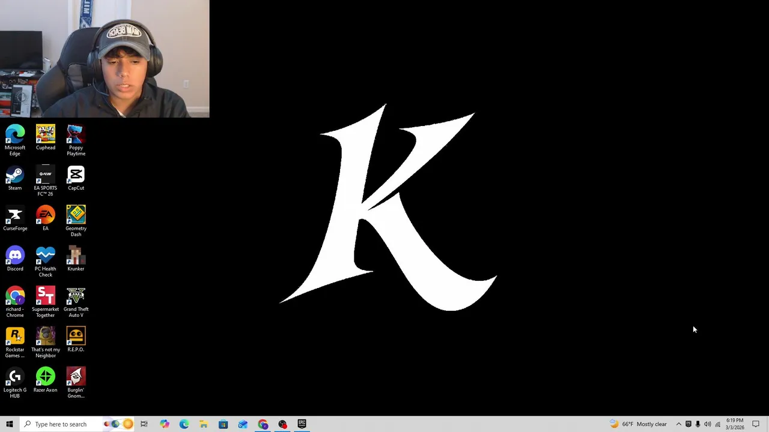The width and height of the screenshot is (769, 432).
Task: Open the Windows Start menu
Action: pyautogui.click(x=10, y=424)
